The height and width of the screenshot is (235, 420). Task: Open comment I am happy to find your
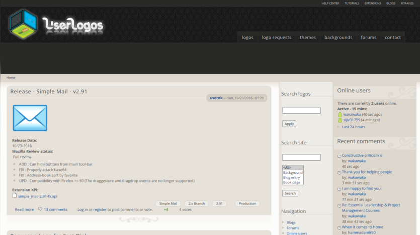(x=362, y=188)
